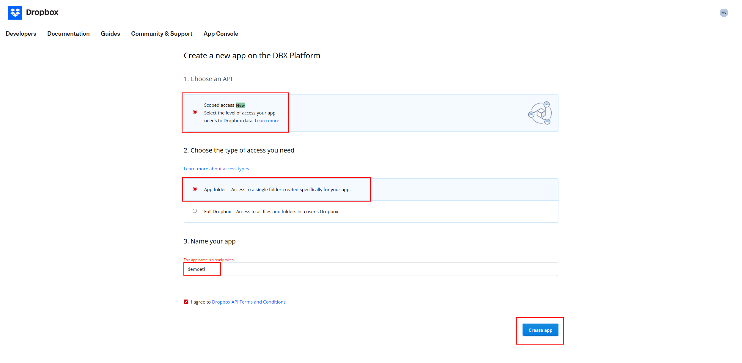Viewport: 742px width, 363px height.
Task: Open Learn more about access types
Action: click(x=216, y=169)
